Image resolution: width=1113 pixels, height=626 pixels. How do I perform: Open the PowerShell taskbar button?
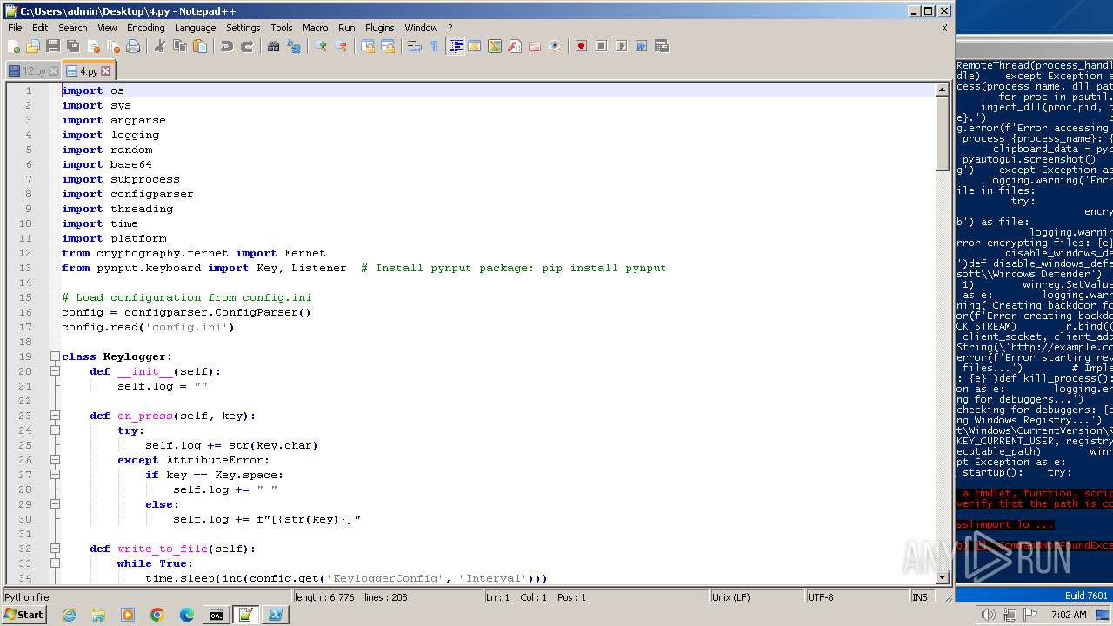[275, 615]
